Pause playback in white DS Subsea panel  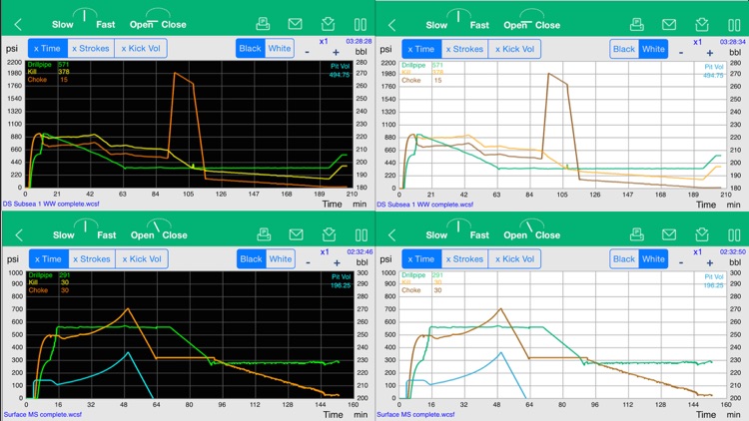tap(735, 25)
